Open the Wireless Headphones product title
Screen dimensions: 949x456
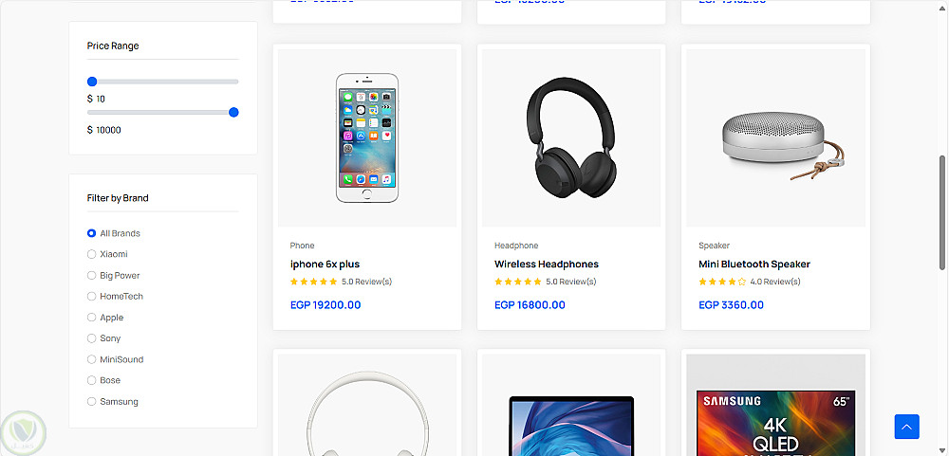547,264
